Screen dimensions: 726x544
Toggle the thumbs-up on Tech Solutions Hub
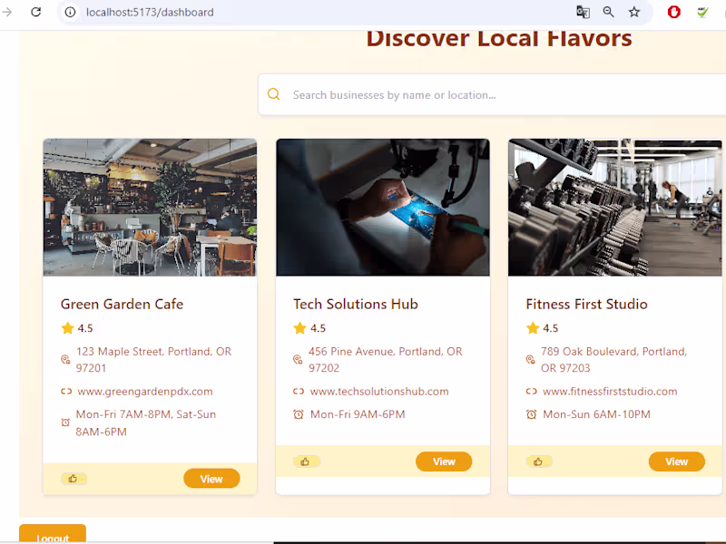point(306,461)
